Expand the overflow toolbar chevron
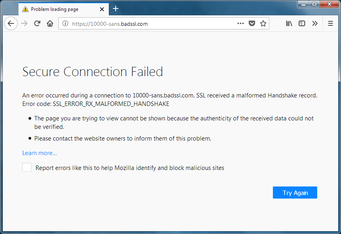The height and width of the screenshot is (234, 341). coord(315,23)
